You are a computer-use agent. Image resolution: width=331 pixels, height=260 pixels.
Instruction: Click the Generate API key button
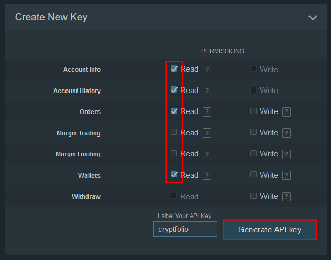point(270,230)
